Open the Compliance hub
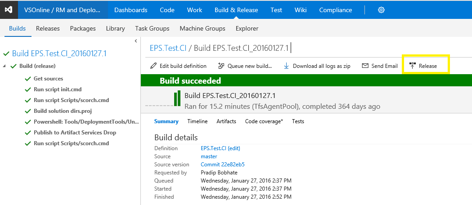Image resolution: width=472 pixels, height=205 pixels. point(336,10)
